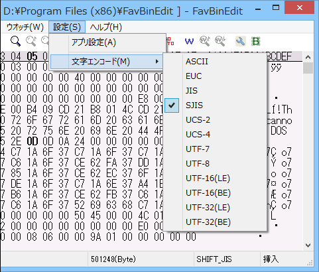Screen dimensions: 319x272
Task: Click the 設定(S) menu
Action: 67,27
